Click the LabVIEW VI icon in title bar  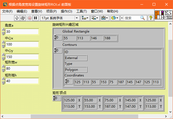tap(5, 4)
